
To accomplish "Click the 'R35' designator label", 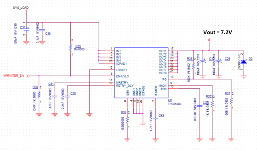I will (x=78, y=46).
